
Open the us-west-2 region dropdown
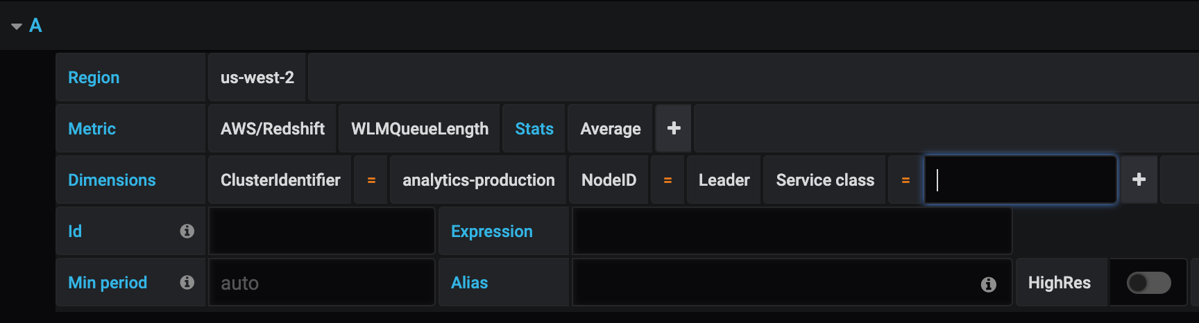(257, 77)
